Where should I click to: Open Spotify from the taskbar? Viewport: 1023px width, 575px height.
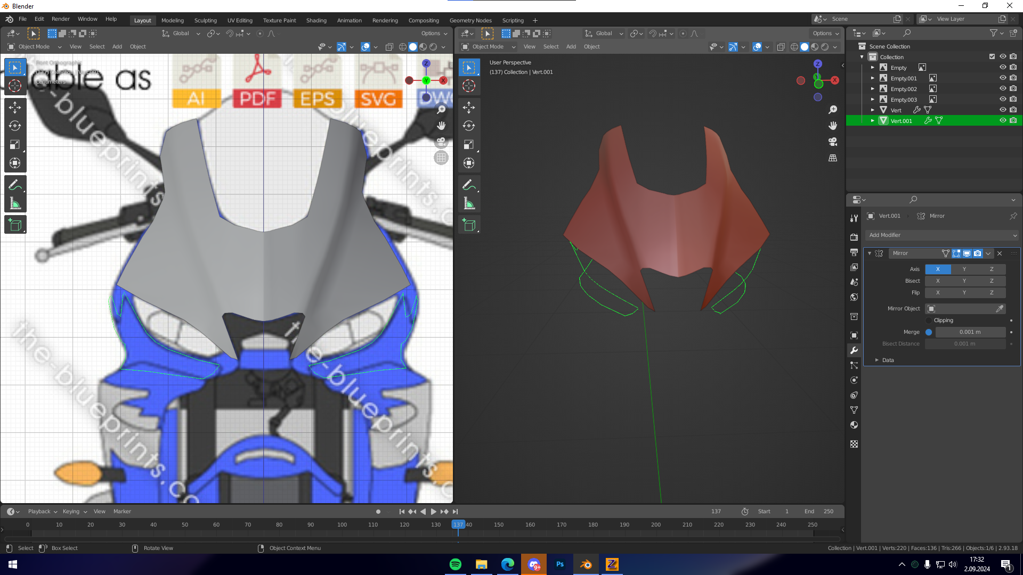pyautogui.click(x=456, y=564)
